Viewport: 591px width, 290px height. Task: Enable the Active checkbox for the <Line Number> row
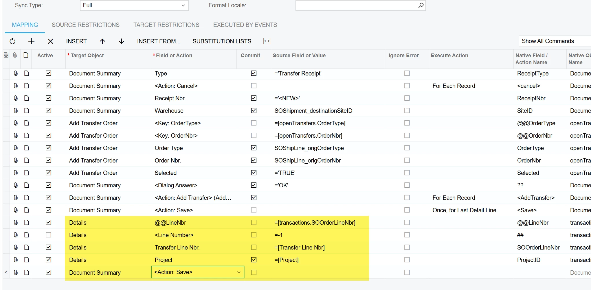pos(48,235)
